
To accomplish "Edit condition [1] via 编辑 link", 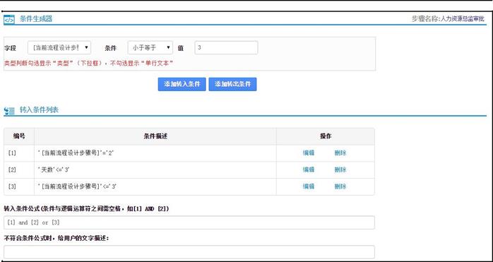I will tap(309, 153).
